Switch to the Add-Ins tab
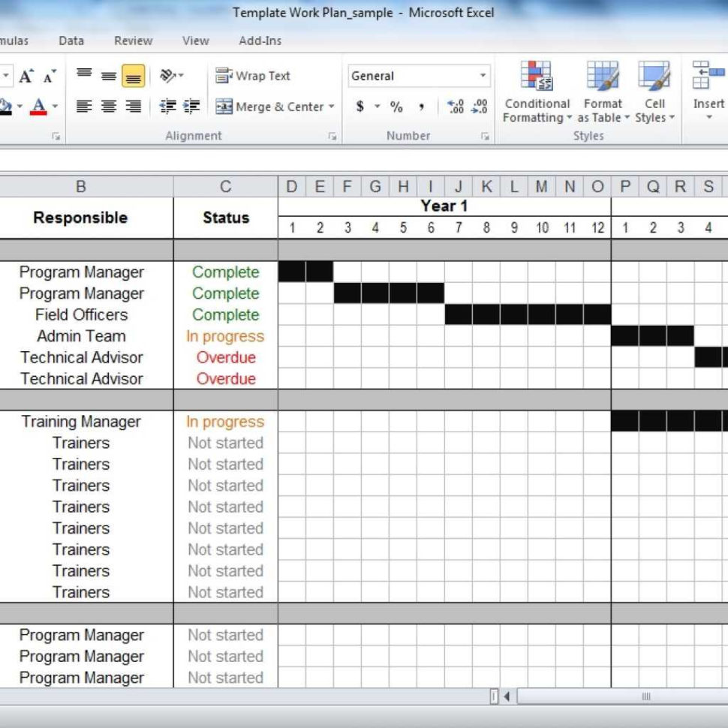The height and width of the screenshot is (728, 728). 260,41
